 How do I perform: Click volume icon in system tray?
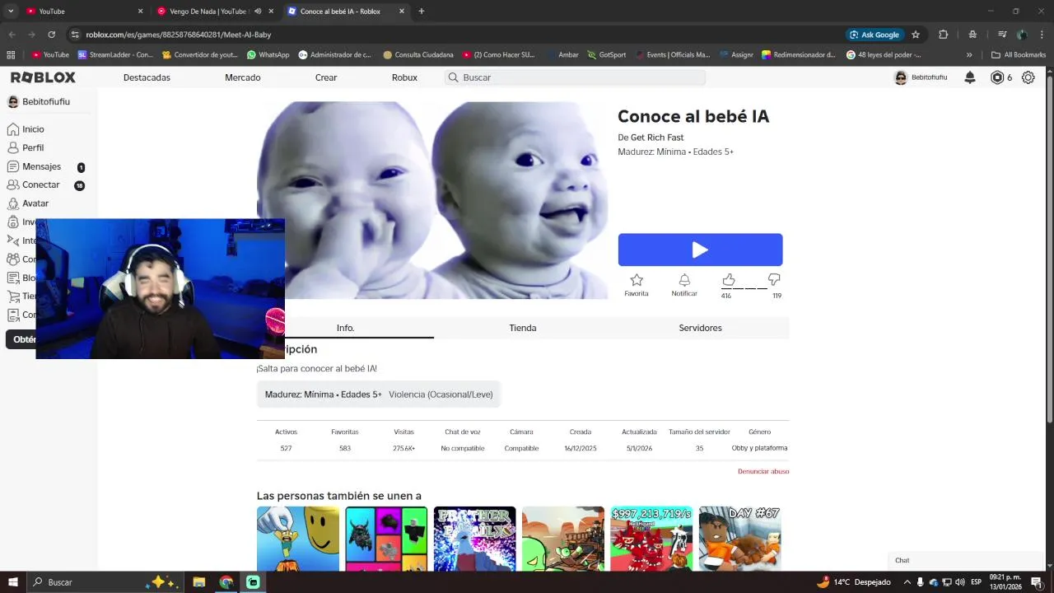point(960,582)
